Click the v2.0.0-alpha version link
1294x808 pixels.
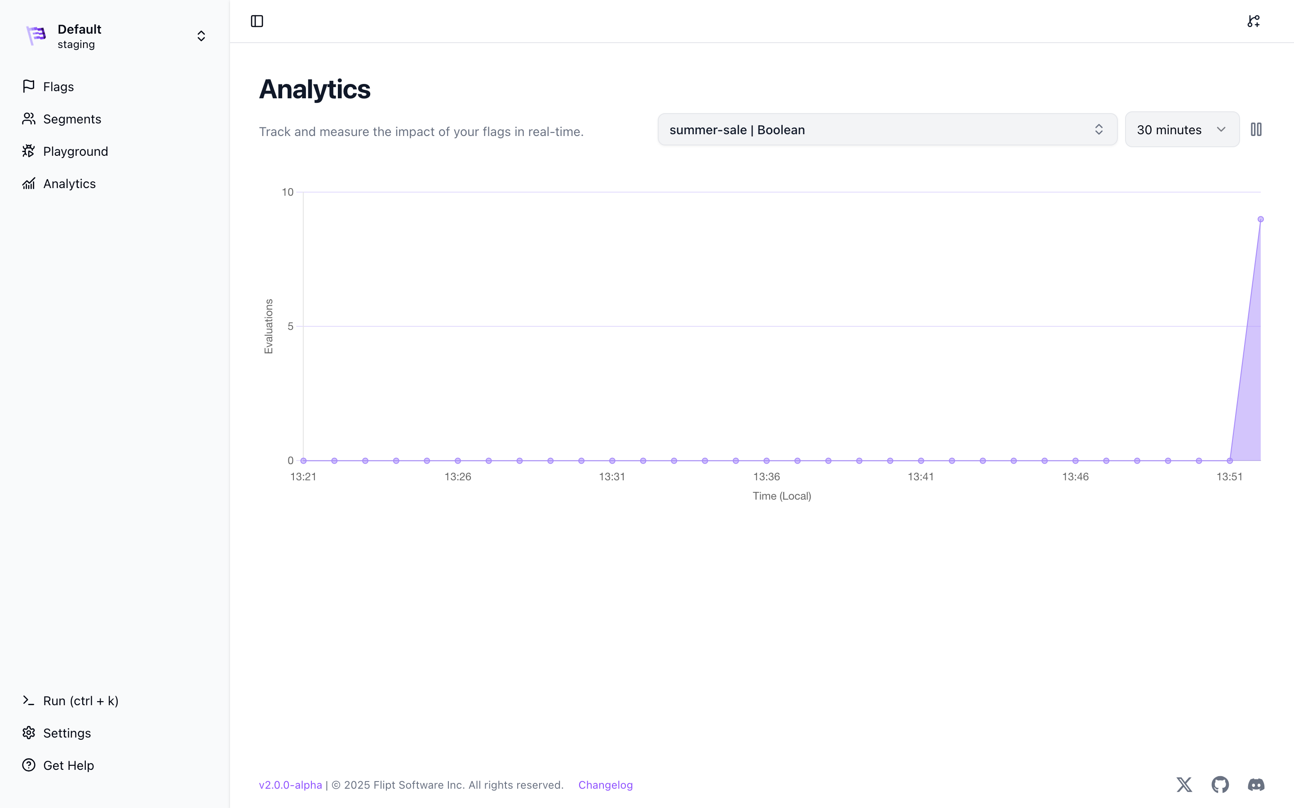(290, 785)
